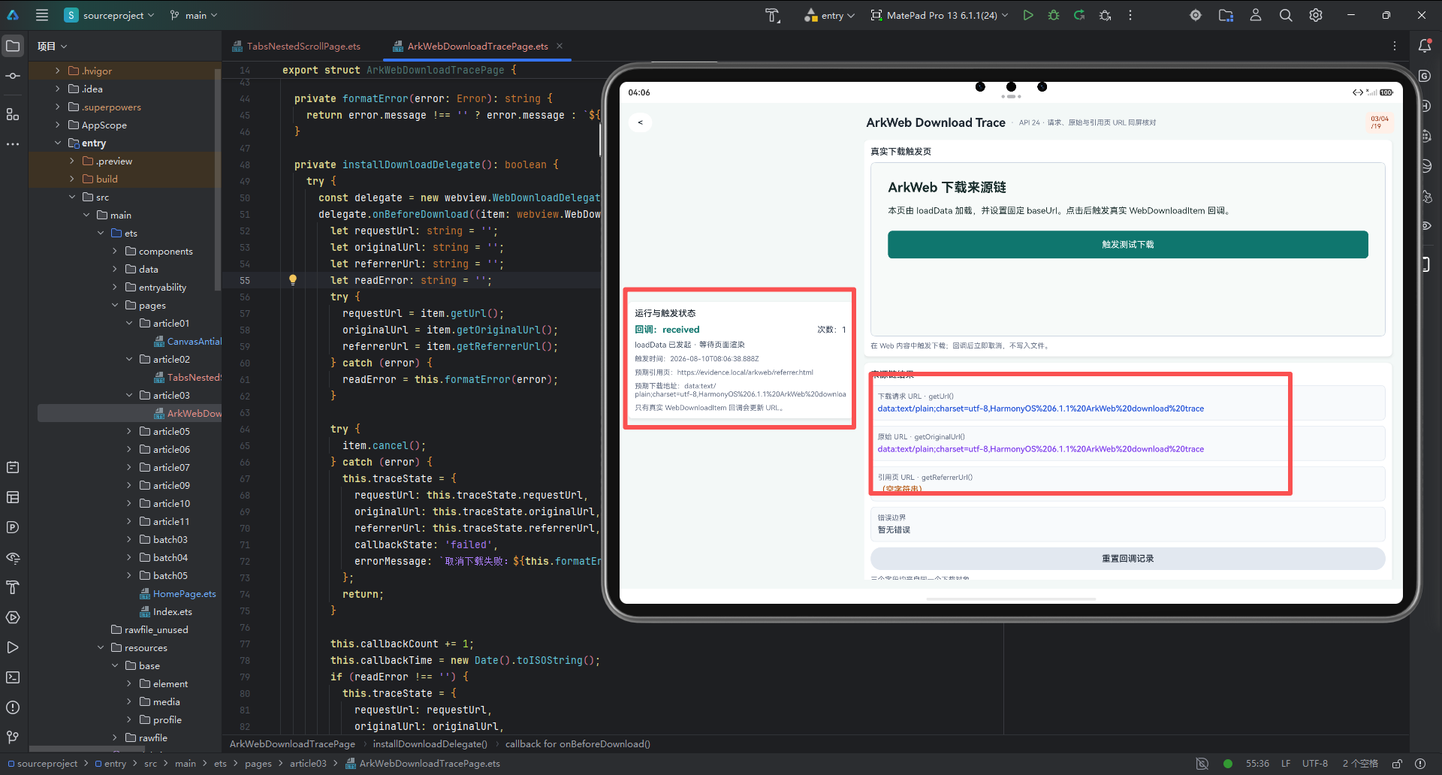Open the Run tool window triangle icon
This screenshot has height=775, width=1442.
pyautogui.click(x=13, y=647)
